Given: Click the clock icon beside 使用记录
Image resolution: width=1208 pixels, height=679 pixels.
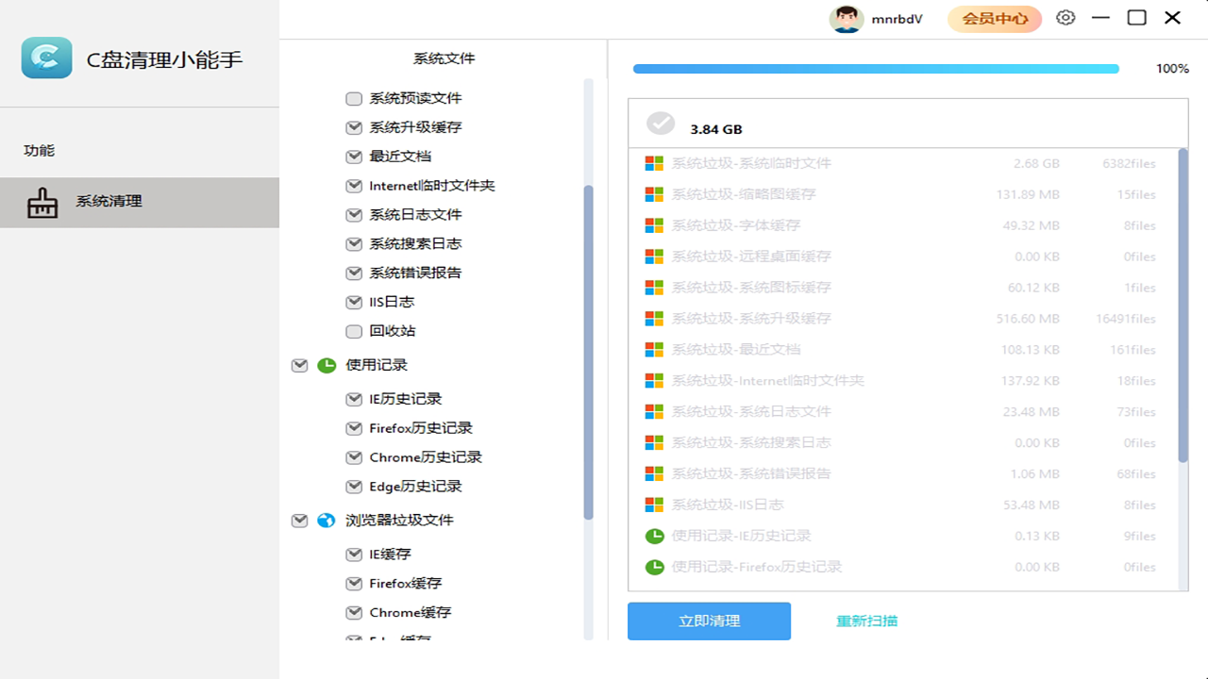Looking at the screenshot, I should [326, 364].
